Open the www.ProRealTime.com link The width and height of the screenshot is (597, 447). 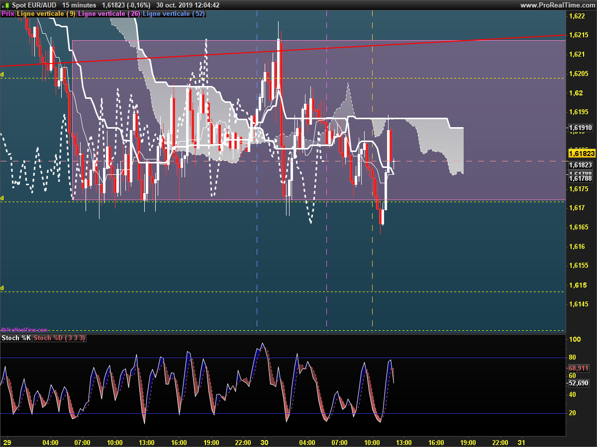coord(557,5)
